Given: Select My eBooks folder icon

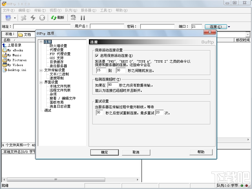Looking at the screenshot, I should tap(5, 50).
